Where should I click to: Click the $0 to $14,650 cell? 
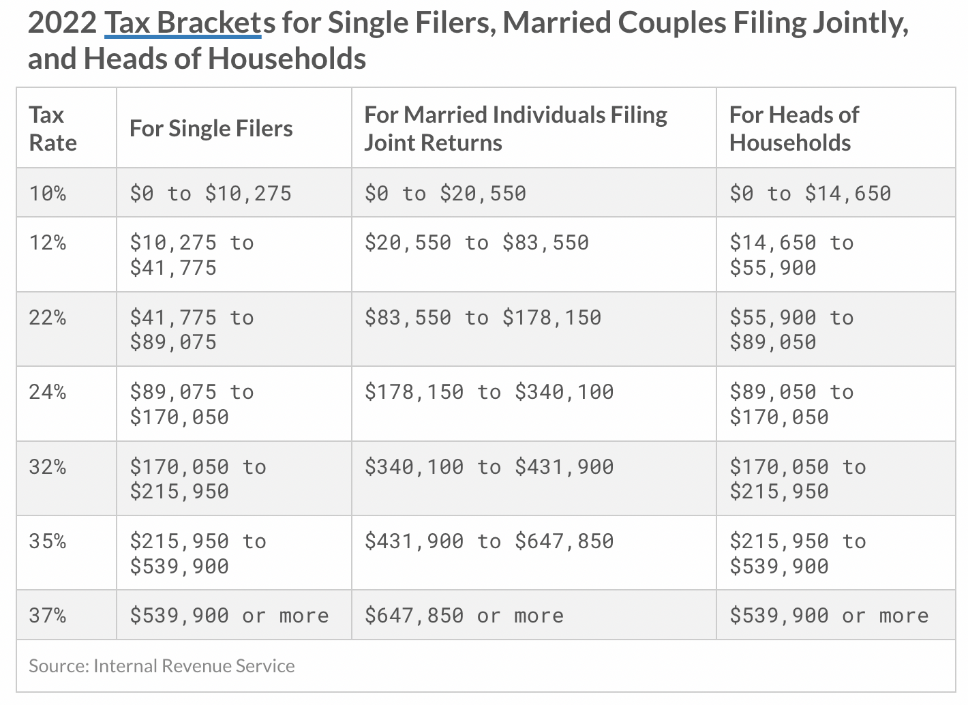click(x=810, y=194)
